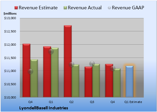This screenshot has height=112, width=157.
Task: Click the GAAP marker near Q2 bars
Action: pyautogui.click(x=72, y=64)
